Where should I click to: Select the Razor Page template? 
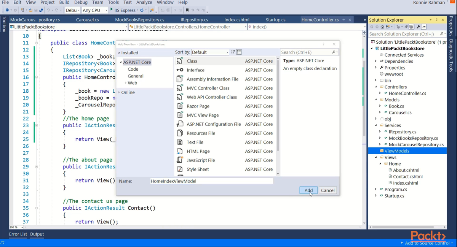[225, 106]
